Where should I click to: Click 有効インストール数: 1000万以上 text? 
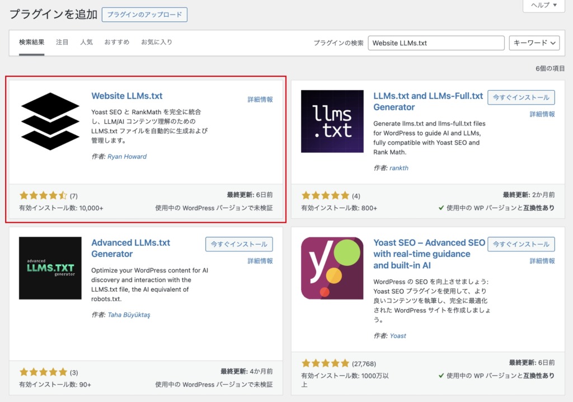(x=345, y=380)
